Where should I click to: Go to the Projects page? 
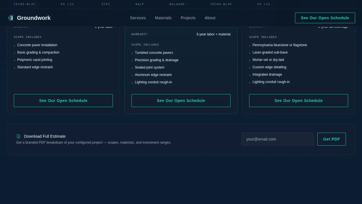(188, 18)
